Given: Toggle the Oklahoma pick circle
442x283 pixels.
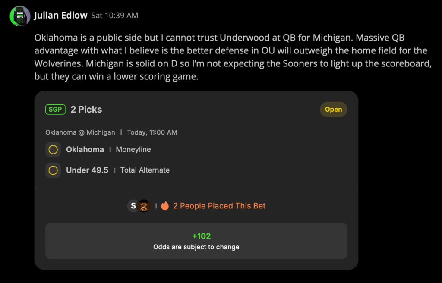Looking at the screenshot, I should click(x=53, y=149).
